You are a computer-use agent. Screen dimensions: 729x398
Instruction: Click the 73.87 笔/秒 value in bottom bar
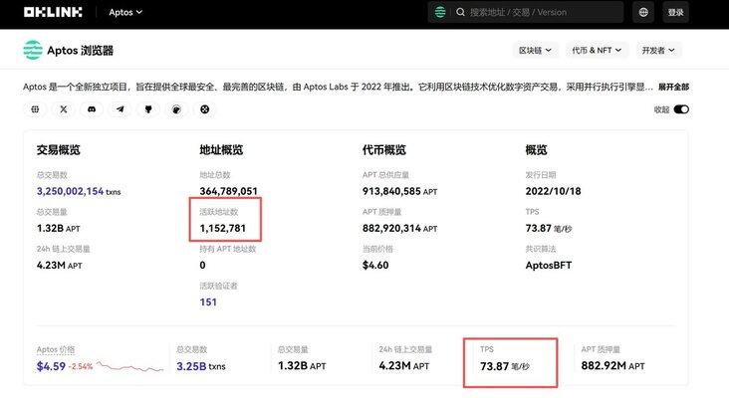[x=505, y=366]
